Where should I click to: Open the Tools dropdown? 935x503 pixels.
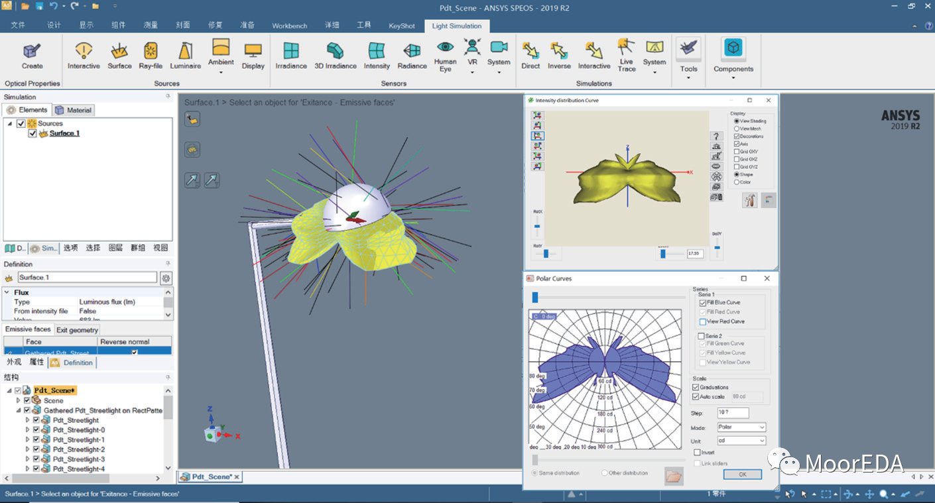click(688, 77)
